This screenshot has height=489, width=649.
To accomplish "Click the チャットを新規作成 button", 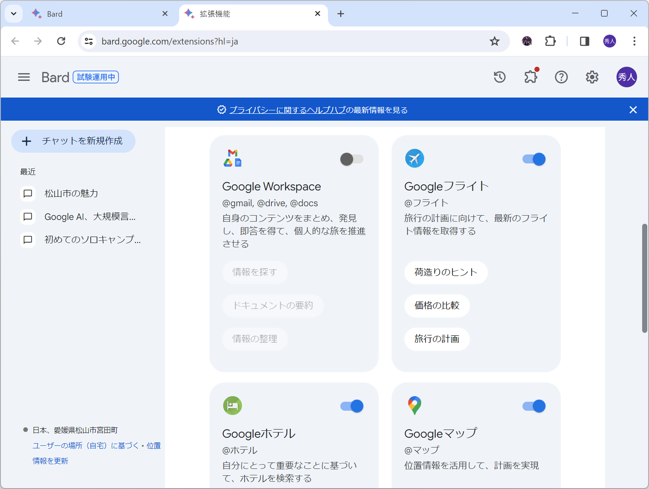I will (x=73, y=141).
